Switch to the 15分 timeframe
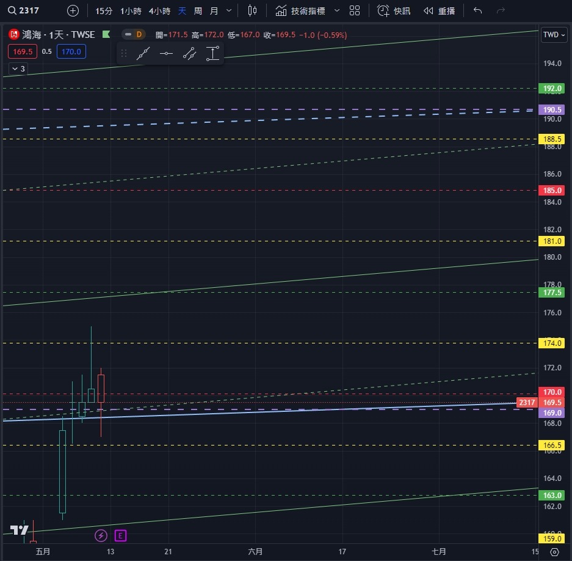Viewport: 572px width, 561px height. coord(104,11)
